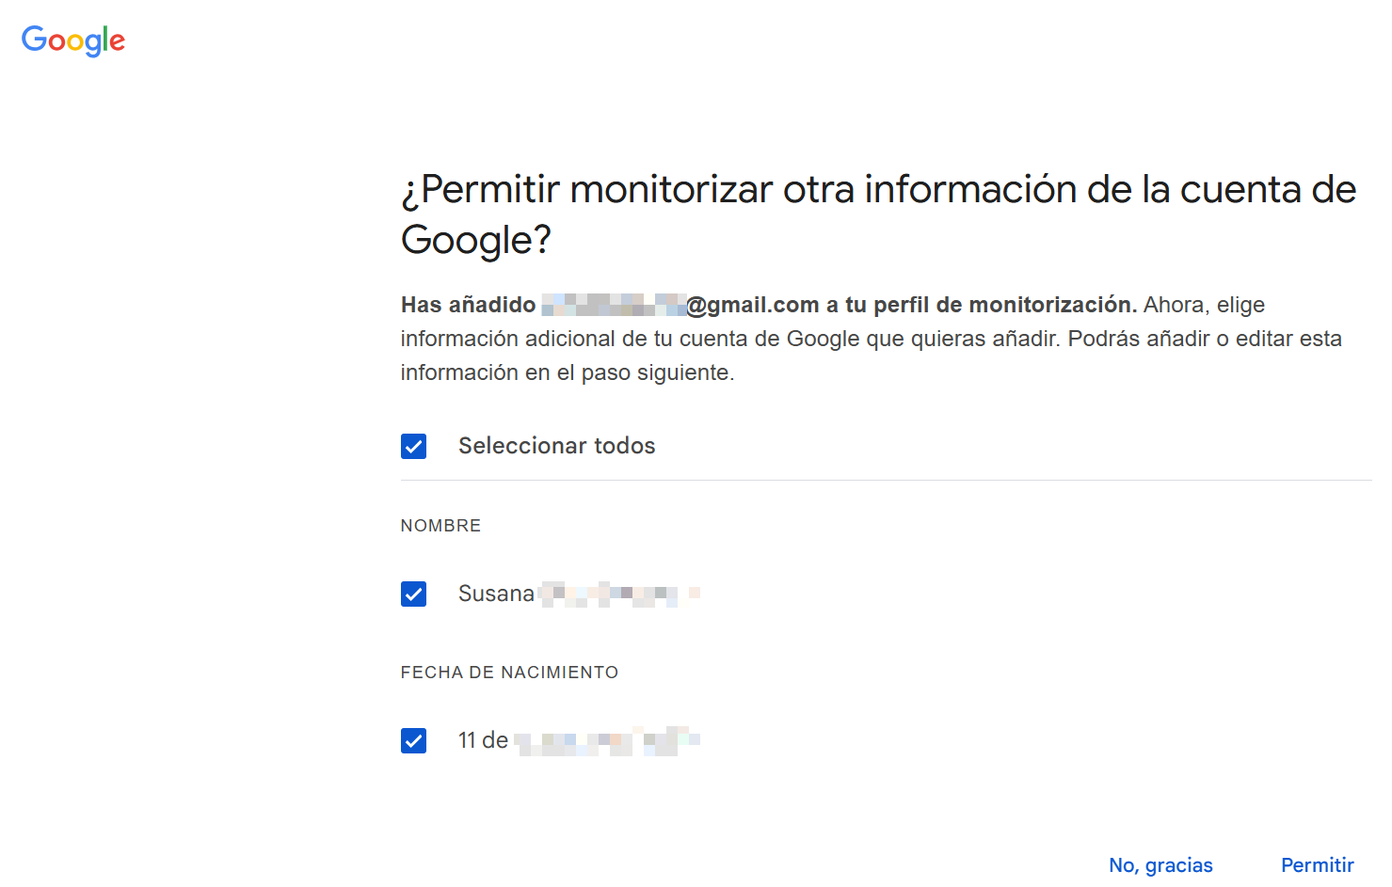Toggle the checkbox next to Susana
This screenshot has height=887, width=1392.
[x=413, y=594]
